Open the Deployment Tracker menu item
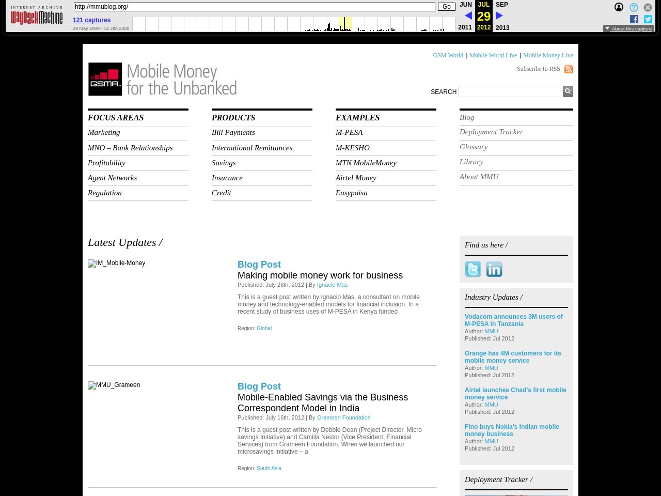Screen dimensions: 661x496 pyautogui.click(x=491, y=132)
